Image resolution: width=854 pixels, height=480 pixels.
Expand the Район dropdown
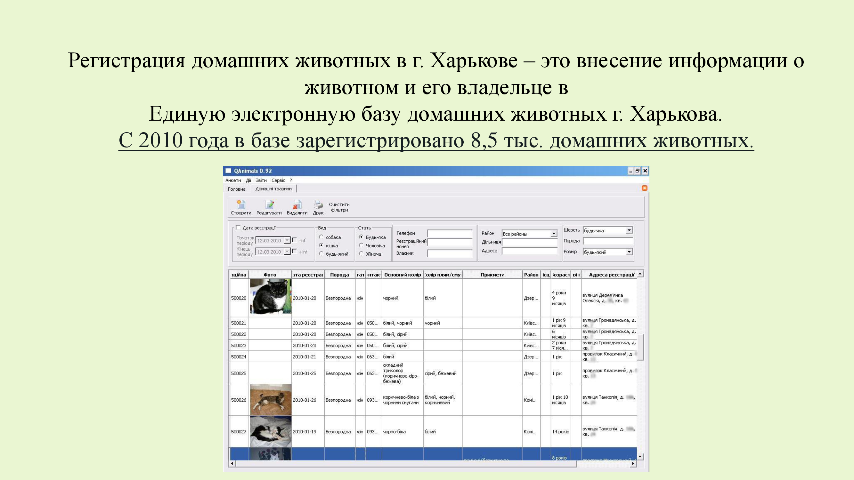coord(553,234)
